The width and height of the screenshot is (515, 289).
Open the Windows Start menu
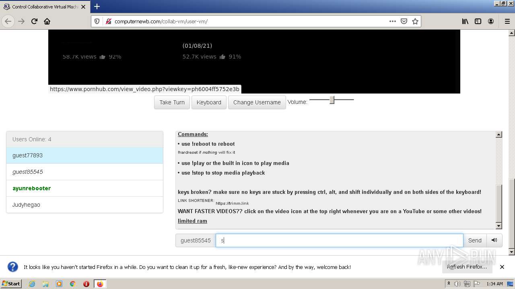pos(11,283)
